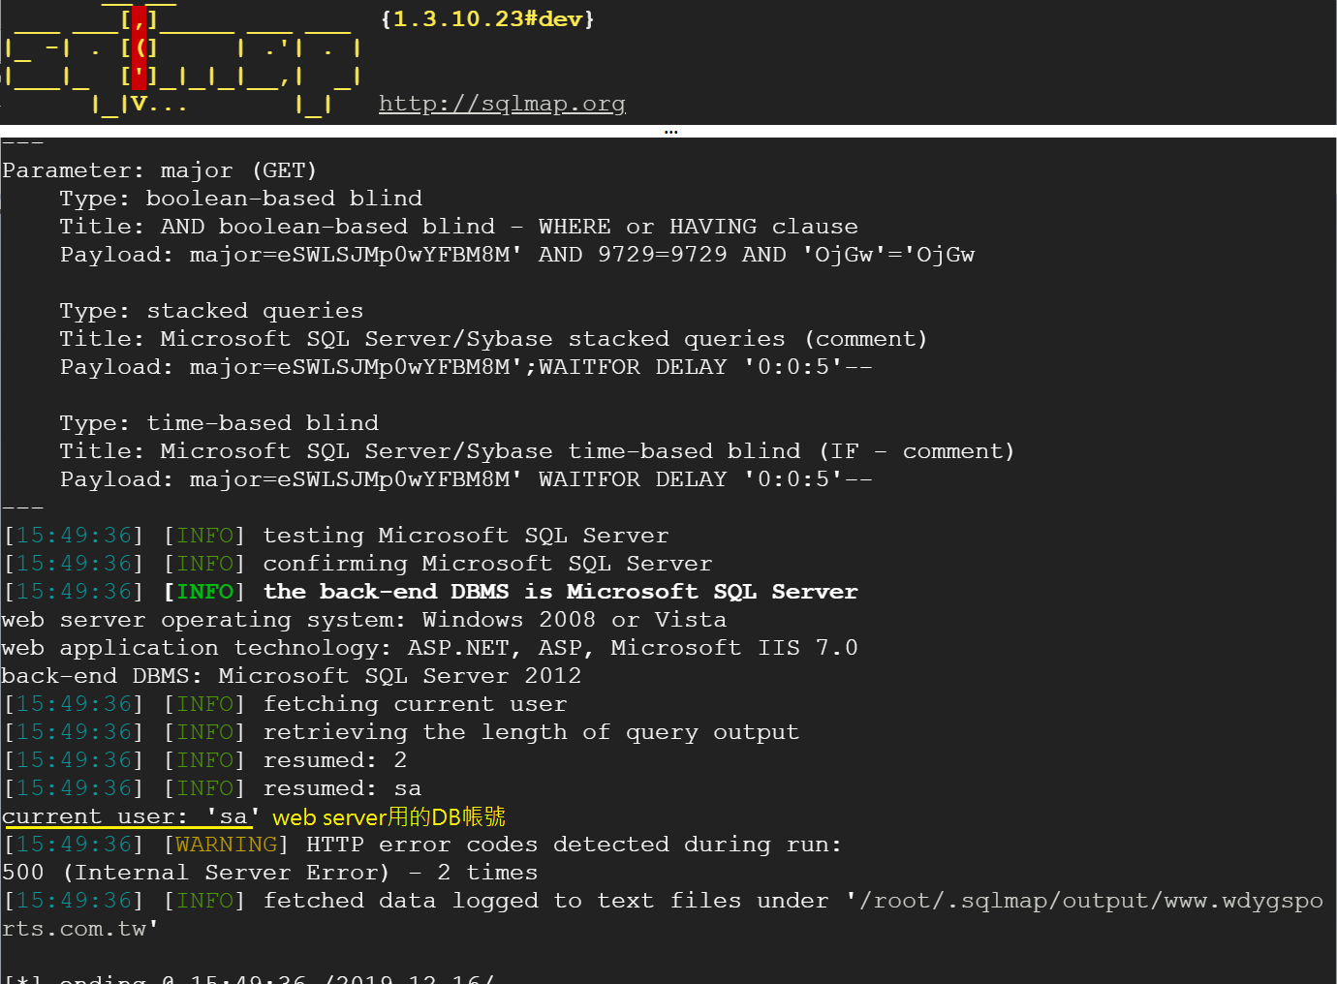Click the time-based blind (IF - comment) title
This screenshot has width=1337, height=984.
click(x=537, y=451)
